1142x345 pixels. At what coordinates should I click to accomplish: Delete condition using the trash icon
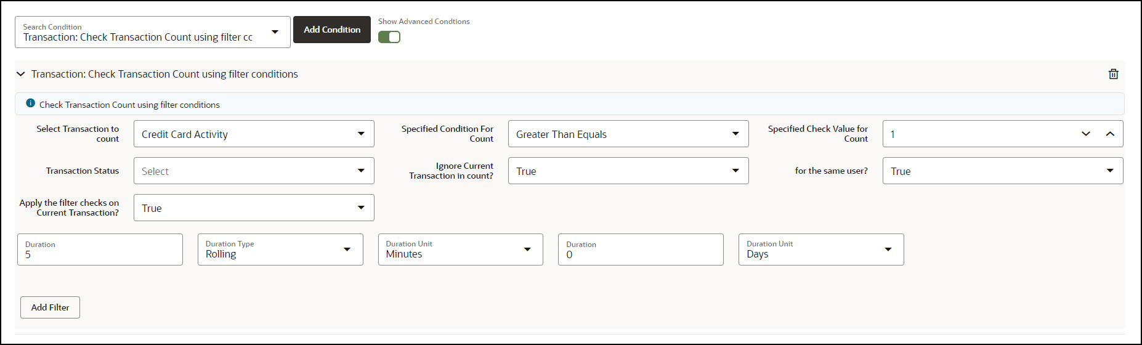[1113, 74]
